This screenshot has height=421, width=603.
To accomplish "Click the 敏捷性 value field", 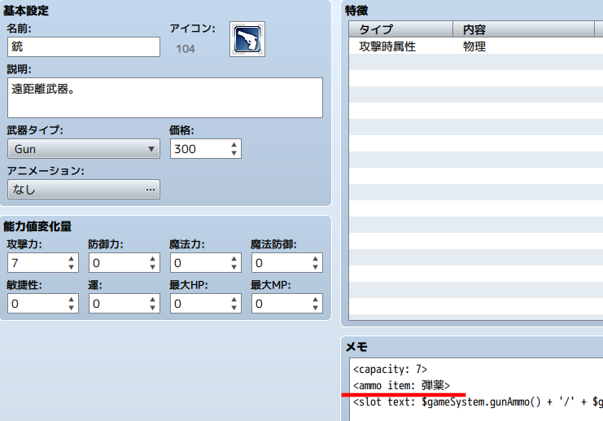I will 35,304.
